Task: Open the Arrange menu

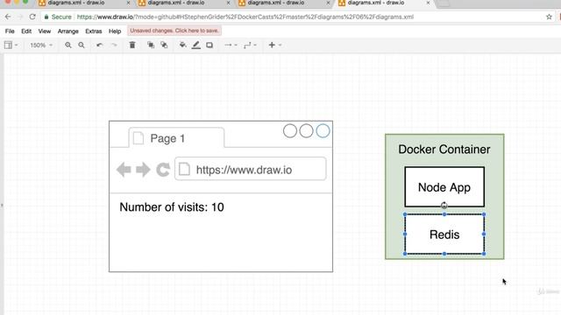Action: pyautogui.click(x=68, y=31)
